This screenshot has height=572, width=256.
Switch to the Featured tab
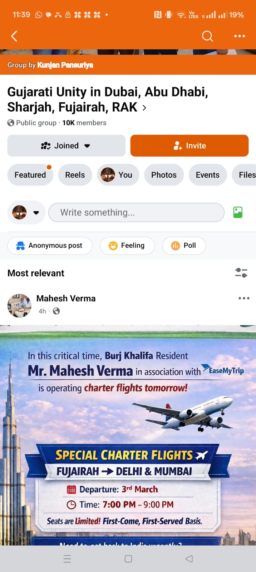click(x=30, y=175)
